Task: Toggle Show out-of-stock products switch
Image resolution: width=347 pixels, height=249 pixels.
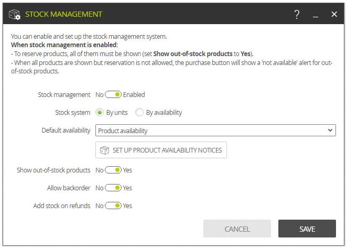Action: [113, 170]
